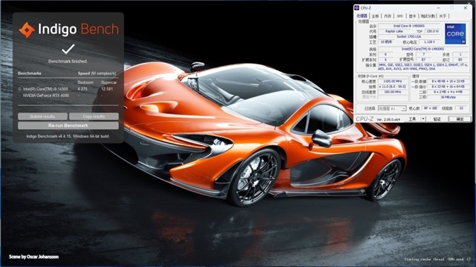This screenshot has width=476, height=267.
Task: Click the Intel Core i9 logo badge
Action: 455,33
